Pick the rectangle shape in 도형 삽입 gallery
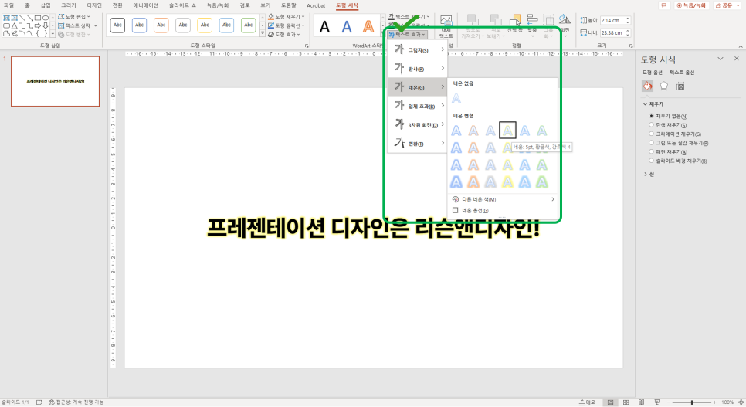 click(x=37, y=18)
